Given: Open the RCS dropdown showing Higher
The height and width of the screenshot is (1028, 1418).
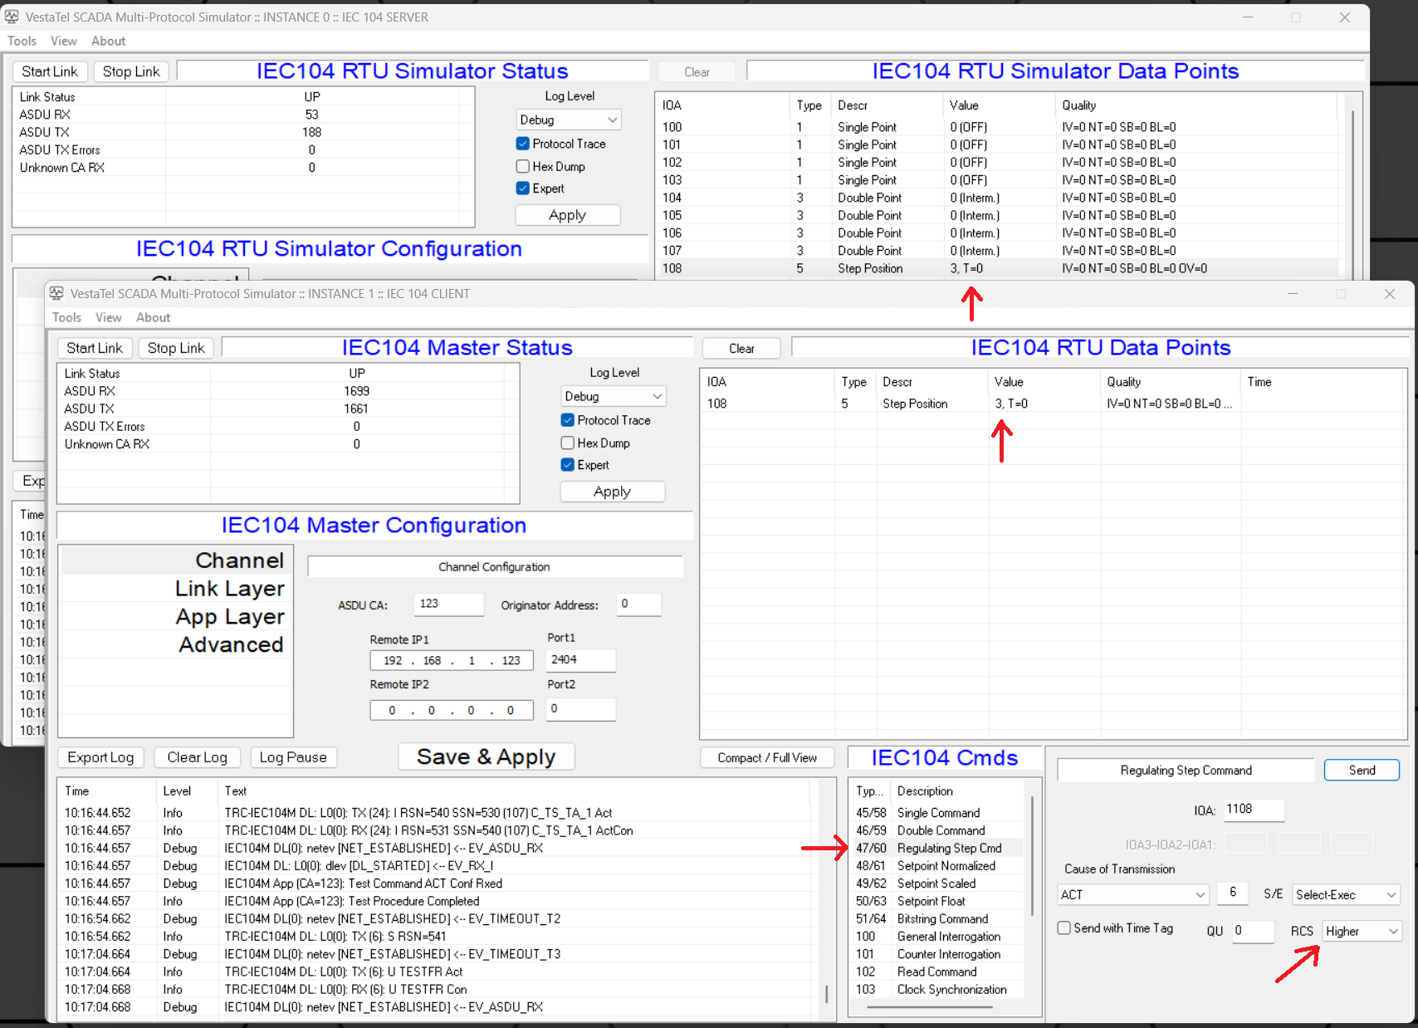Looking at the screenshot, I should (1362, 932).
